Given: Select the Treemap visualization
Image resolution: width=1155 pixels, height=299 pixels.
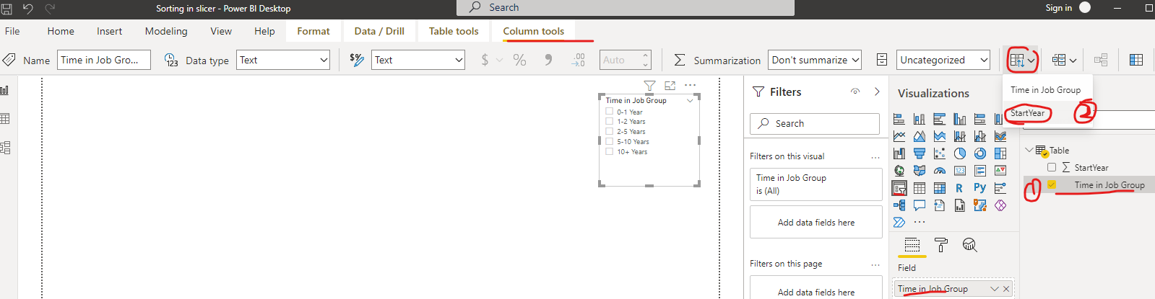Looking at the screenshot, I should (x=1000, y=153).
